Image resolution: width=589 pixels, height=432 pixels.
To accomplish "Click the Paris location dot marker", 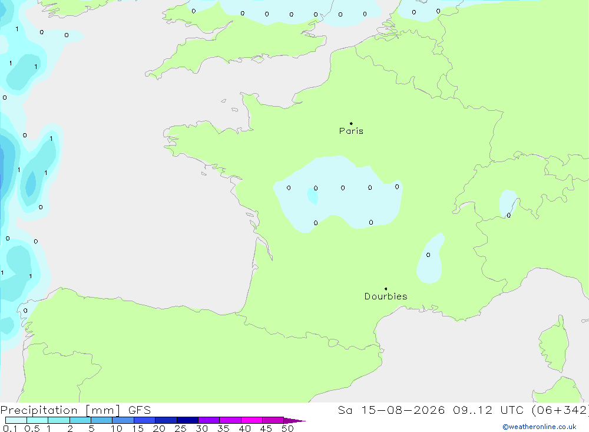I will [x=351, y=123].
